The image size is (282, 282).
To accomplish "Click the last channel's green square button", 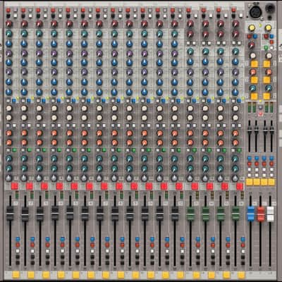I will tap(239, 150).
